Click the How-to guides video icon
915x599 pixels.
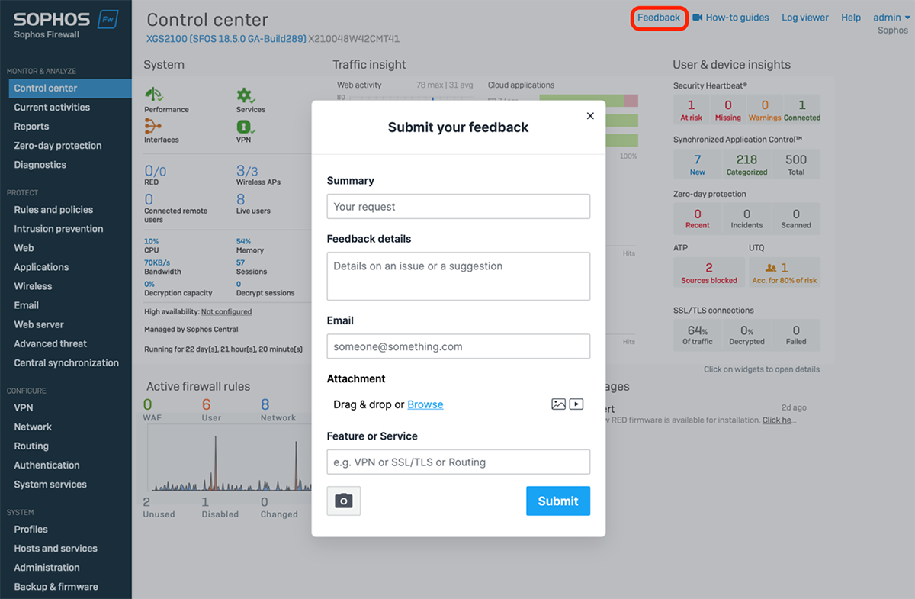point(697,17)
